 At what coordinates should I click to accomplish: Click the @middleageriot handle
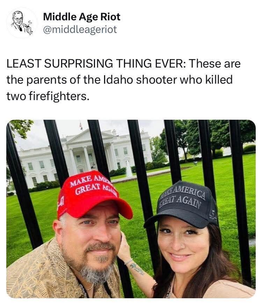point(80,29)
